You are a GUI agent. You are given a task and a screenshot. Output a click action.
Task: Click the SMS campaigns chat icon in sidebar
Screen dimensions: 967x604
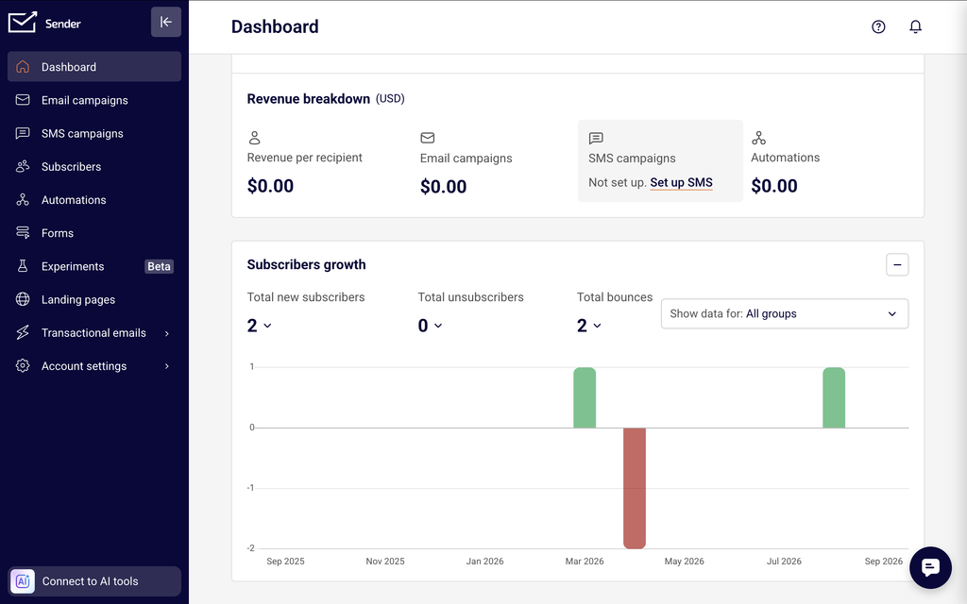tap(23, 133)
